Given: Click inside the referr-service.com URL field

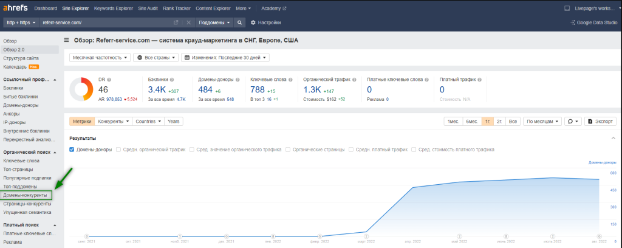Looking at the screenshot, I should point(103,22).
